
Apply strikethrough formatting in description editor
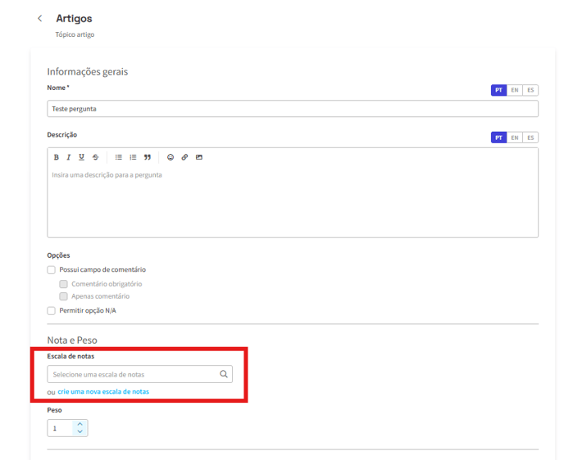pos(95,157)
